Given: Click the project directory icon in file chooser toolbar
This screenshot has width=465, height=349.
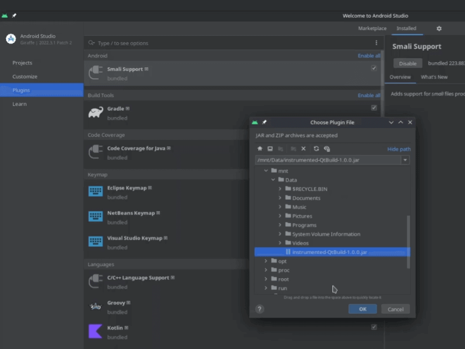Looking at the screenshot, I should [x=281, y=149].
